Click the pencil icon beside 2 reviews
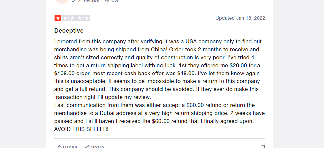The height and width of the screenshot is (148, 324). 74,1
